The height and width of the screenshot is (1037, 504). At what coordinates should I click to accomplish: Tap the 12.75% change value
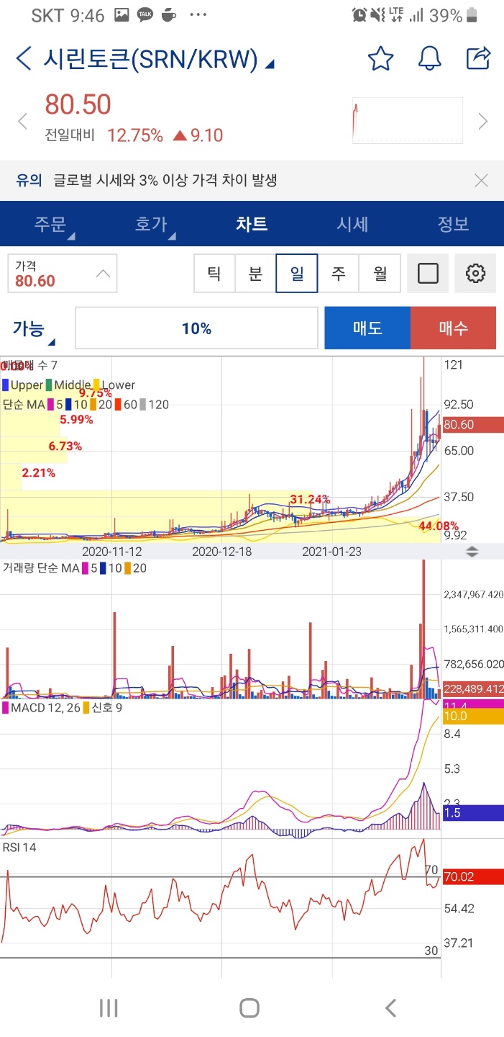[135, 135]
